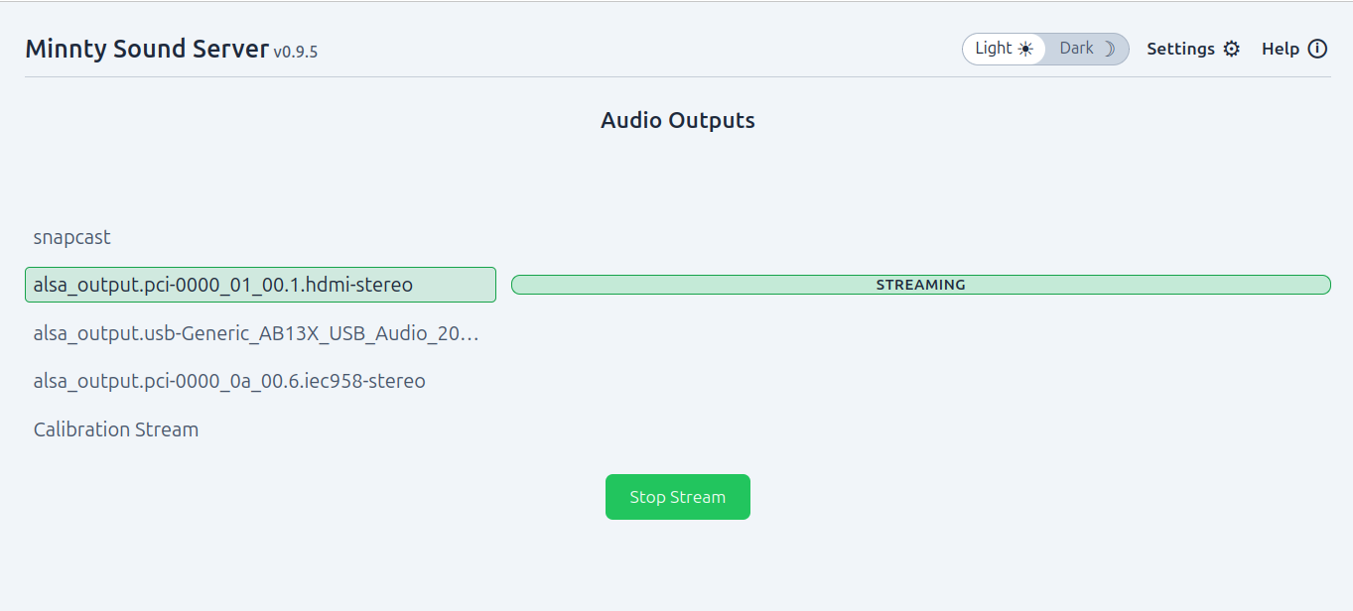This screenshot has width=1353, height=611.
Task: Click the circled info icon beside Help
Action: (1317, 49)
